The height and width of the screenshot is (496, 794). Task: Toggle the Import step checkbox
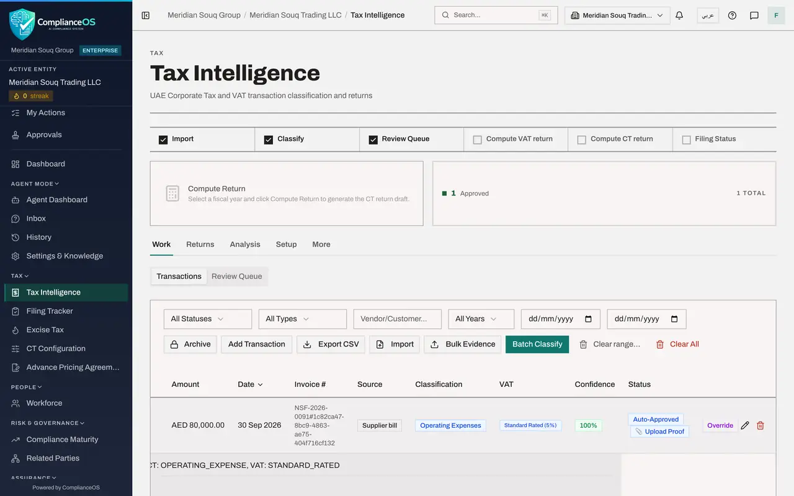(x=163, y=139)
